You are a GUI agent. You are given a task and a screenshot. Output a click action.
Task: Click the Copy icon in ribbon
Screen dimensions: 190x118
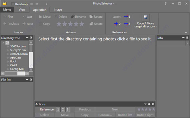[40, 24]
